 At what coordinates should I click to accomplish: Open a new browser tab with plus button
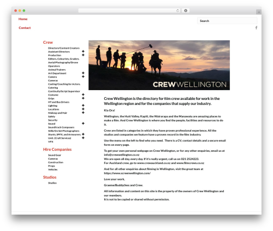pos(259,12)
